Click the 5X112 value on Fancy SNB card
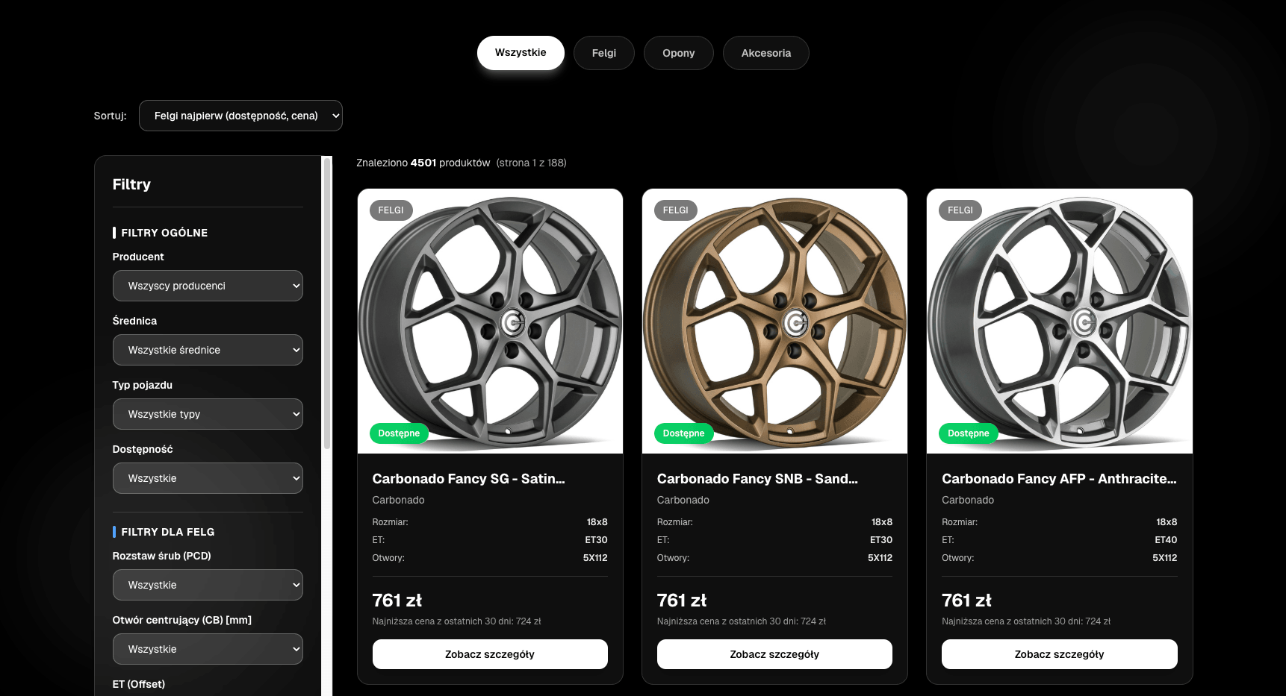Image resolution: width=1286 pixels, height=696 pixels. [880, 558]
